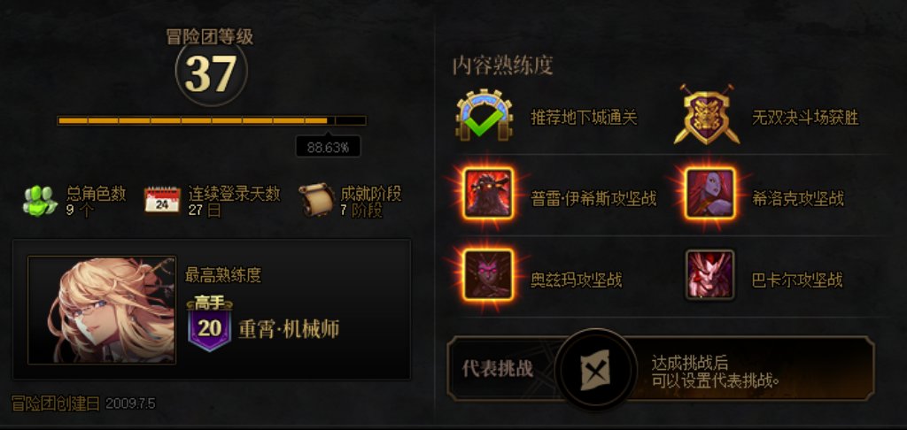The image size is (907, 430).
Task: Click the blonde character portrait thumbnail
Action: coord(102,311)
